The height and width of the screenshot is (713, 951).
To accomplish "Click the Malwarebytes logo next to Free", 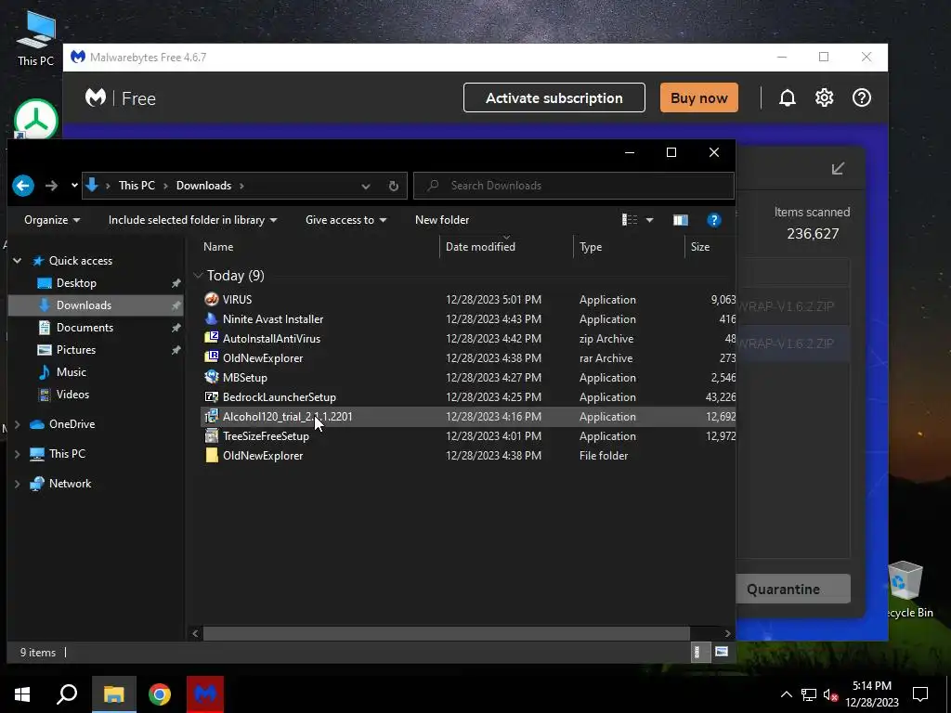I will pos(96,97).
